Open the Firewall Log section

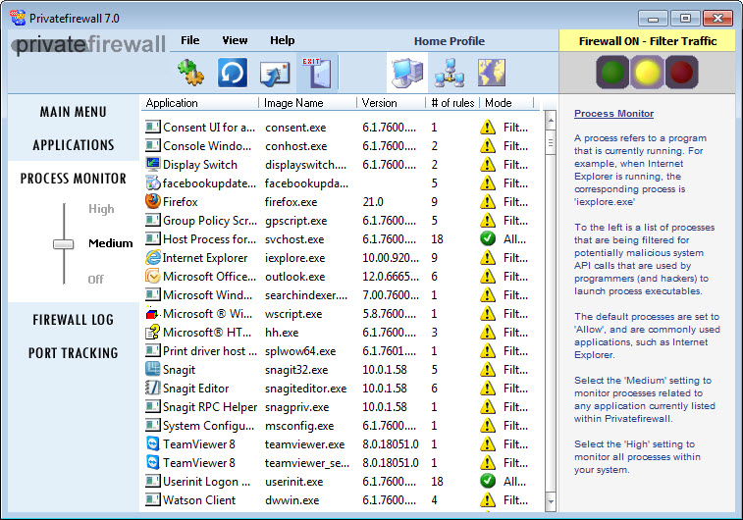[x=73, y=320]
